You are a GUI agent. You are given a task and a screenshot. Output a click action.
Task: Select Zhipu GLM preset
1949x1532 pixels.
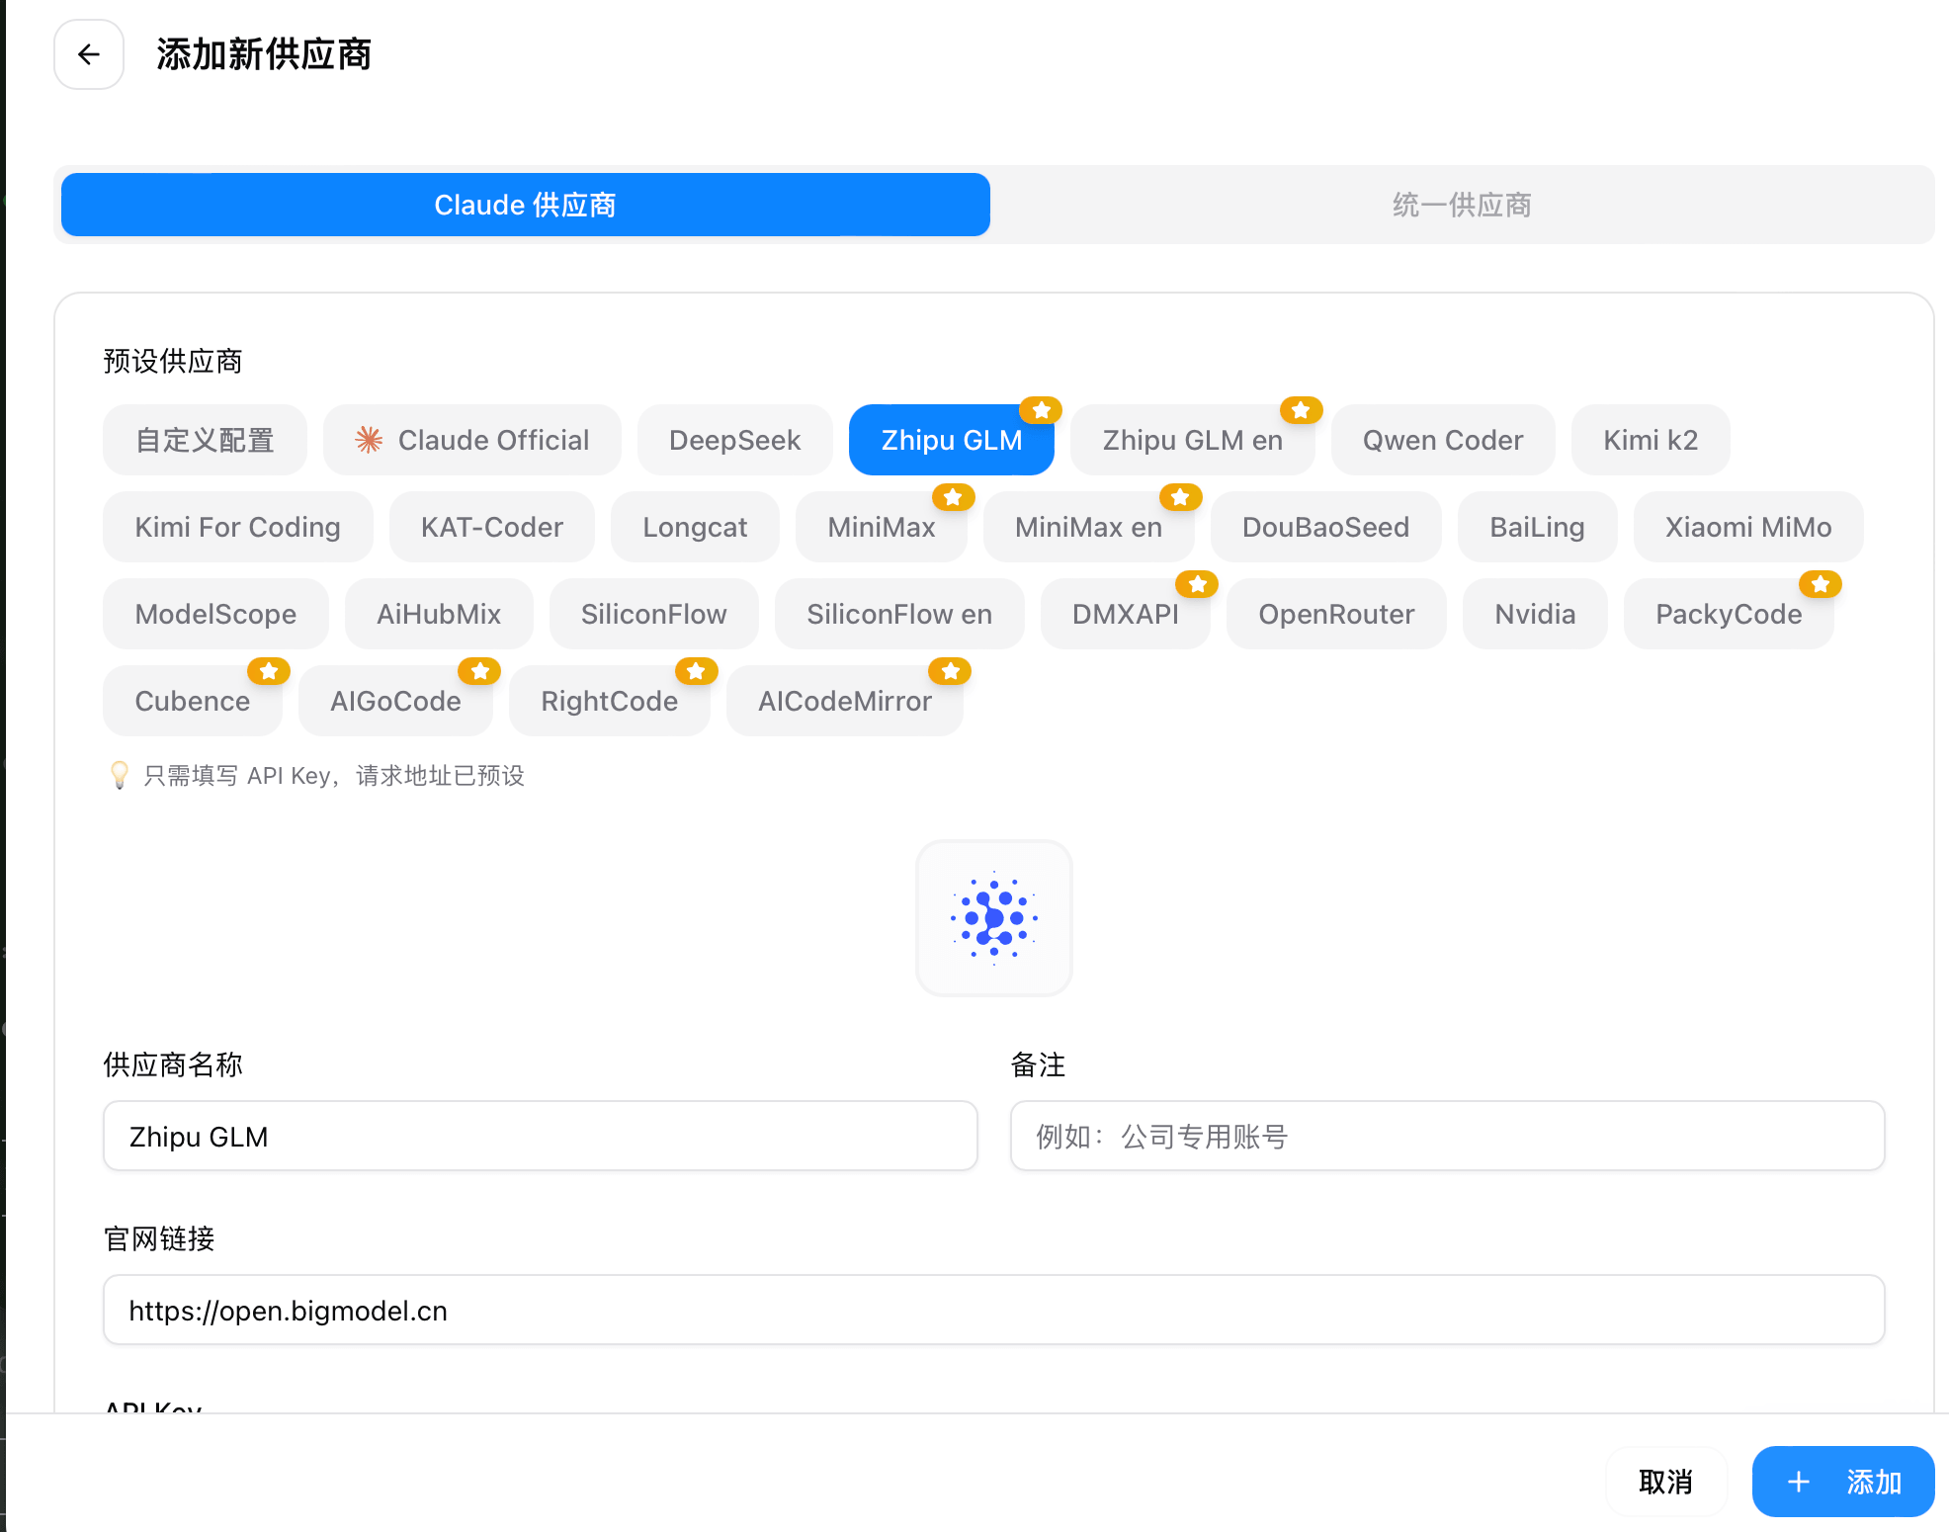pyautogui.click(x=952, y=440)
